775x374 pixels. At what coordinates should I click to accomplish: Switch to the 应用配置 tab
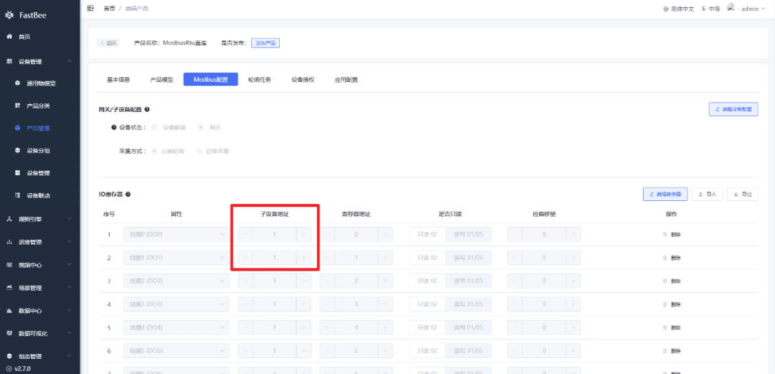[346, 80]
